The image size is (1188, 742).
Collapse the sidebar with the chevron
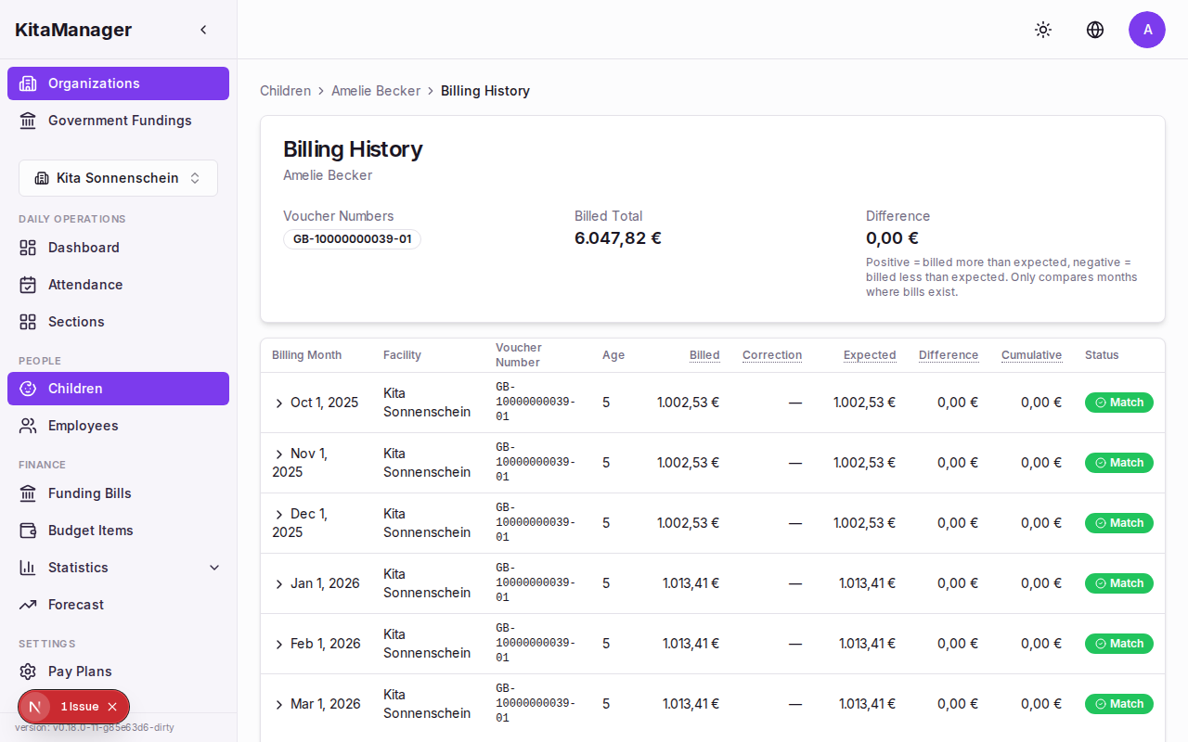(x=203, y=29)
